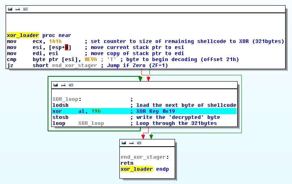Select the xor_loader proc near label
The image size is (292, 184).
coord(33,35)
